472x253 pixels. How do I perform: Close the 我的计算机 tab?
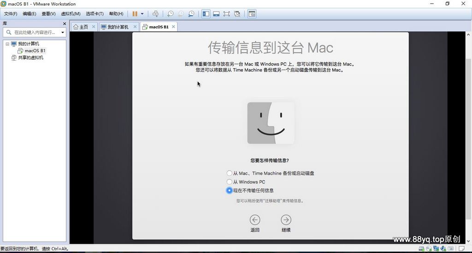pos(135,27)
